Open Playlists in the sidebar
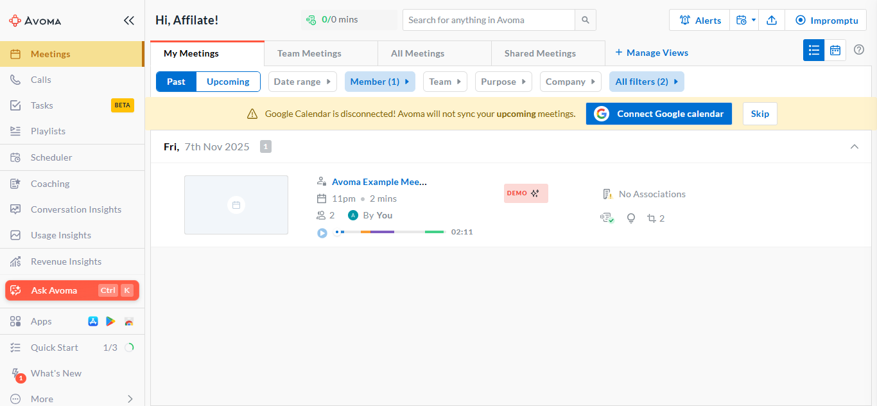Screen dimensions: 877x406 click(x=72, y=131)
